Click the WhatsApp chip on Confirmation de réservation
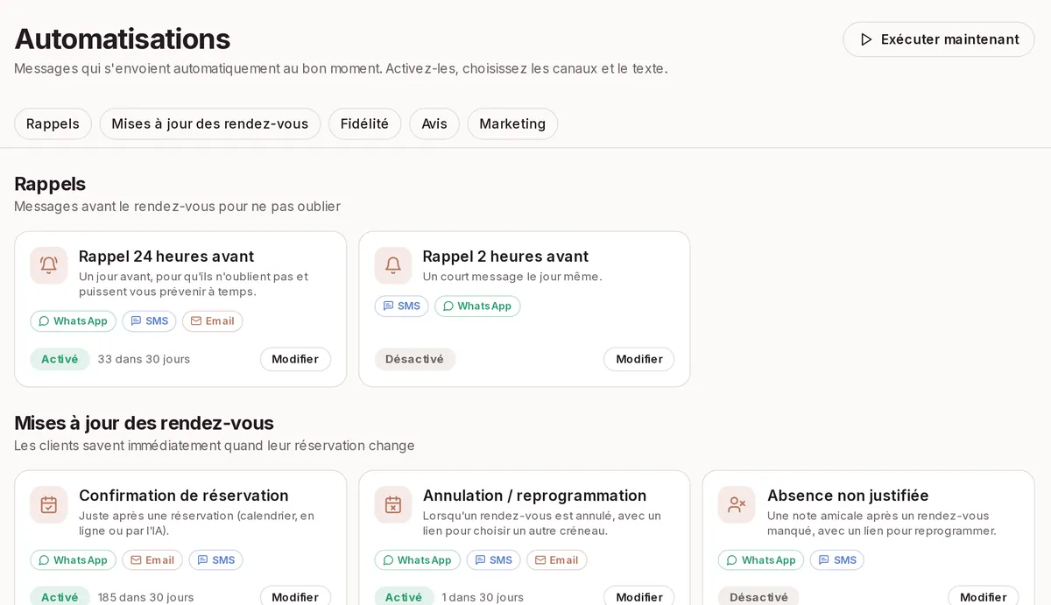The image size is (1051, 605). (x=74, y=560)
